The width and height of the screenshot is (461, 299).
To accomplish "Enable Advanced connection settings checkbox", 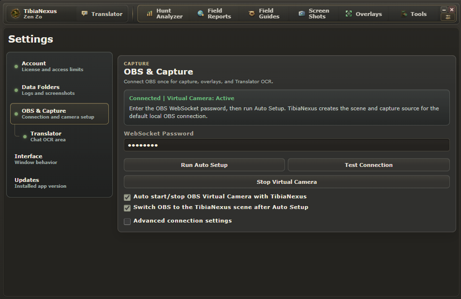I will point(127,222).
